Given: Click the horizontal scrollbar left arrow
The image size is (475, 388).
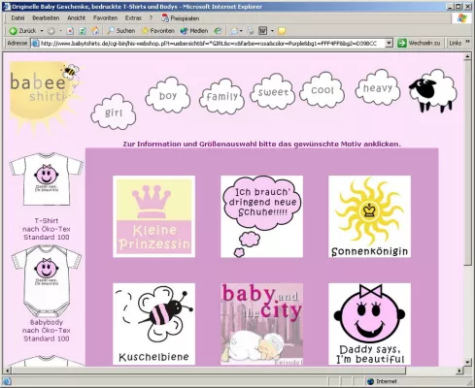Looking at the screenshot, I should (x=7, y=371).
